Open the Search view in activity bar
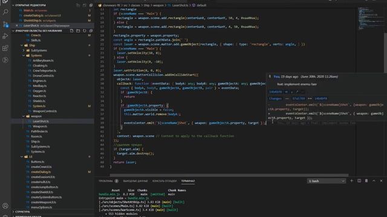The height and width of the screenshot is (217, 387). [5, 11]
